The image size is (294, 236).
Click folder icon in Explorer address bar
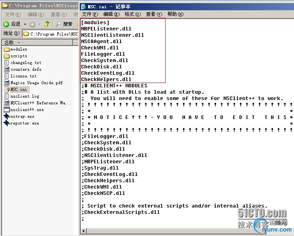point(26,34)
